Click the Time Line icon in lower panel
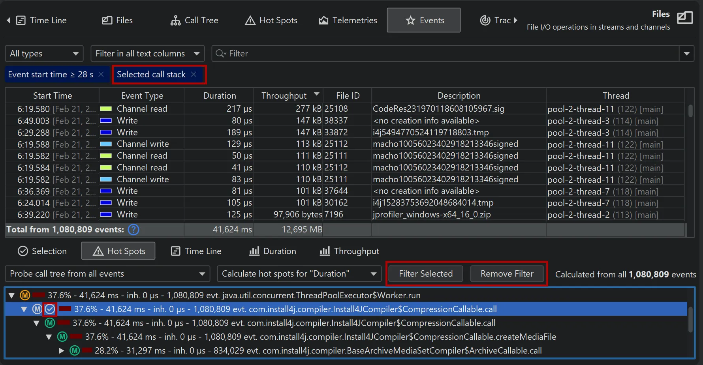This screenshot has width=703, height=365. tap(175, 251)
